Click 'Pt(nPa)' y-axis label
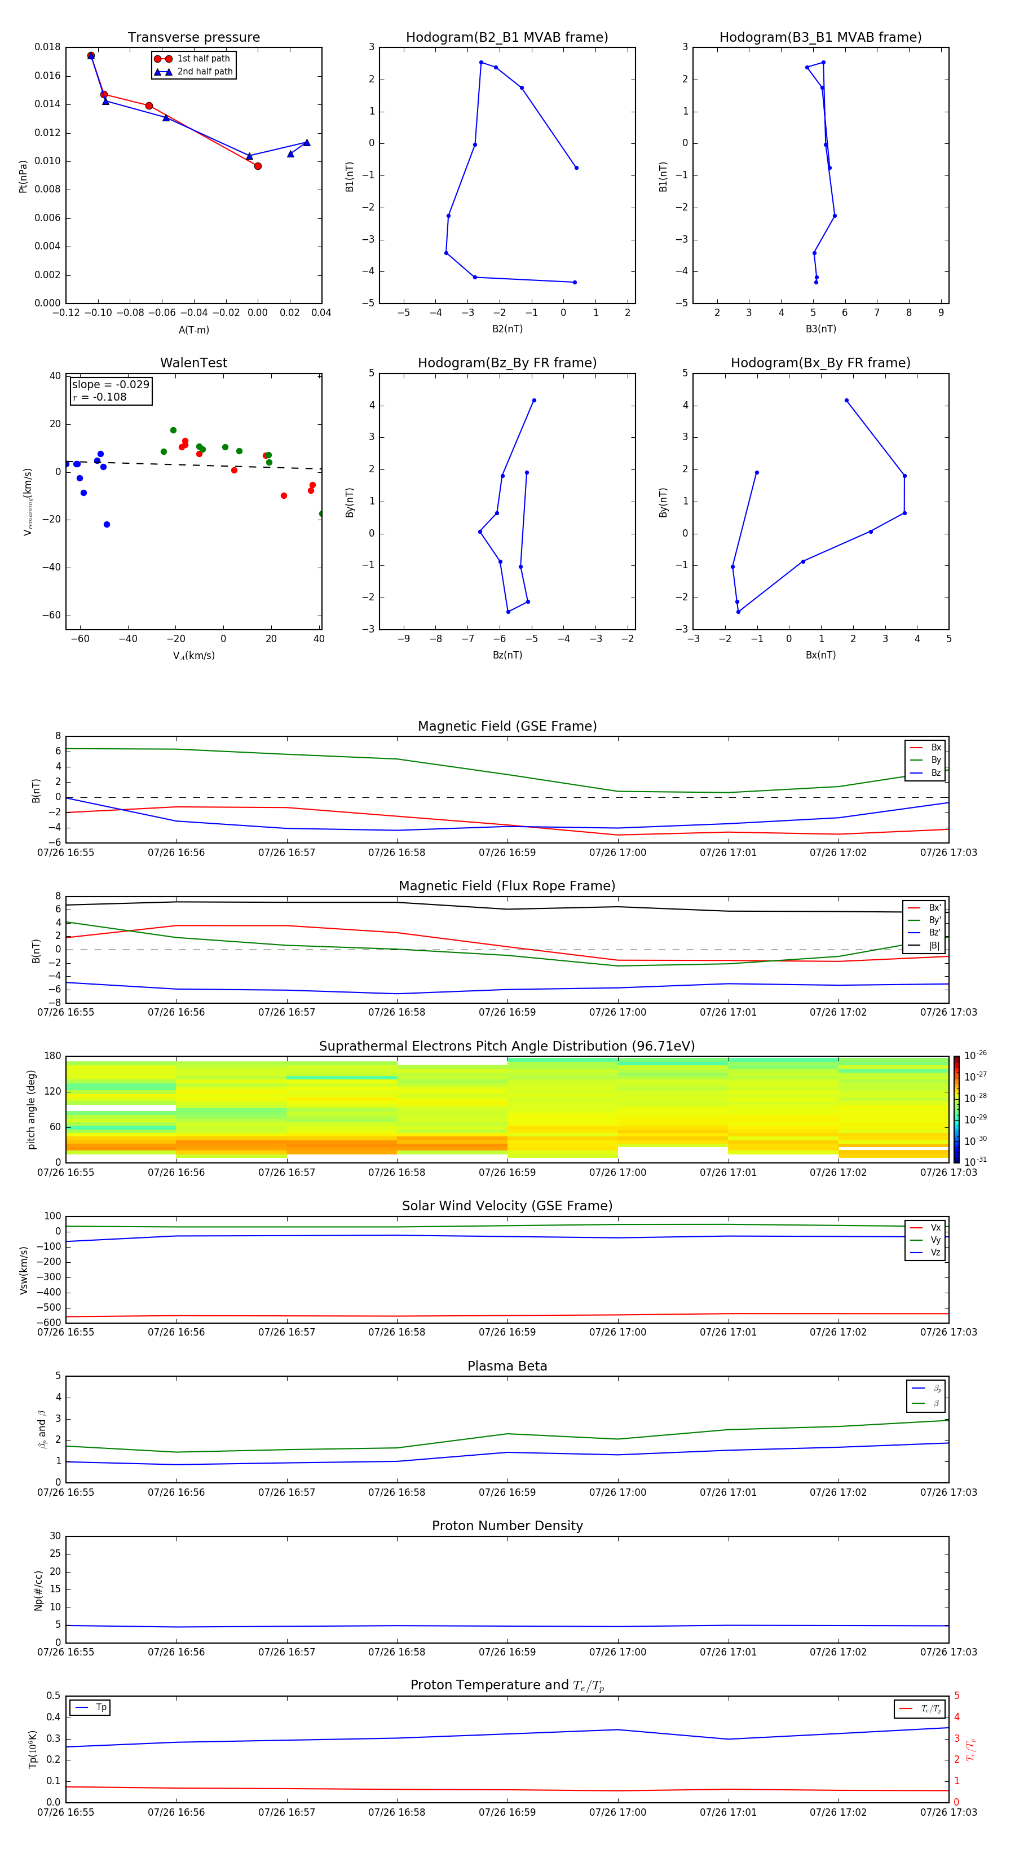This screenshot has height=1862, width=1015. [23, 177]
